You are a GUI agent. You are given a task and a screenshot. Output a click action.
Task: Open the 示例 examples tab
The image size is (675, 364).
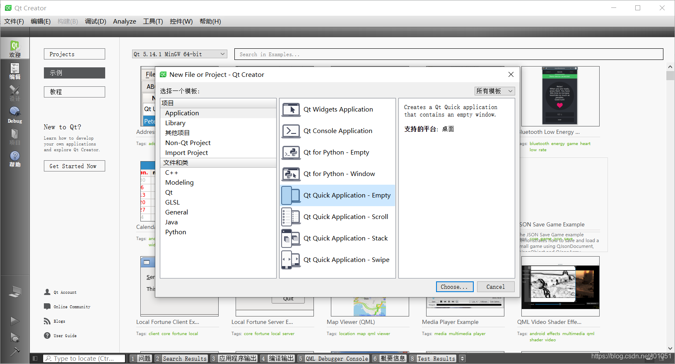pos(75,73)
